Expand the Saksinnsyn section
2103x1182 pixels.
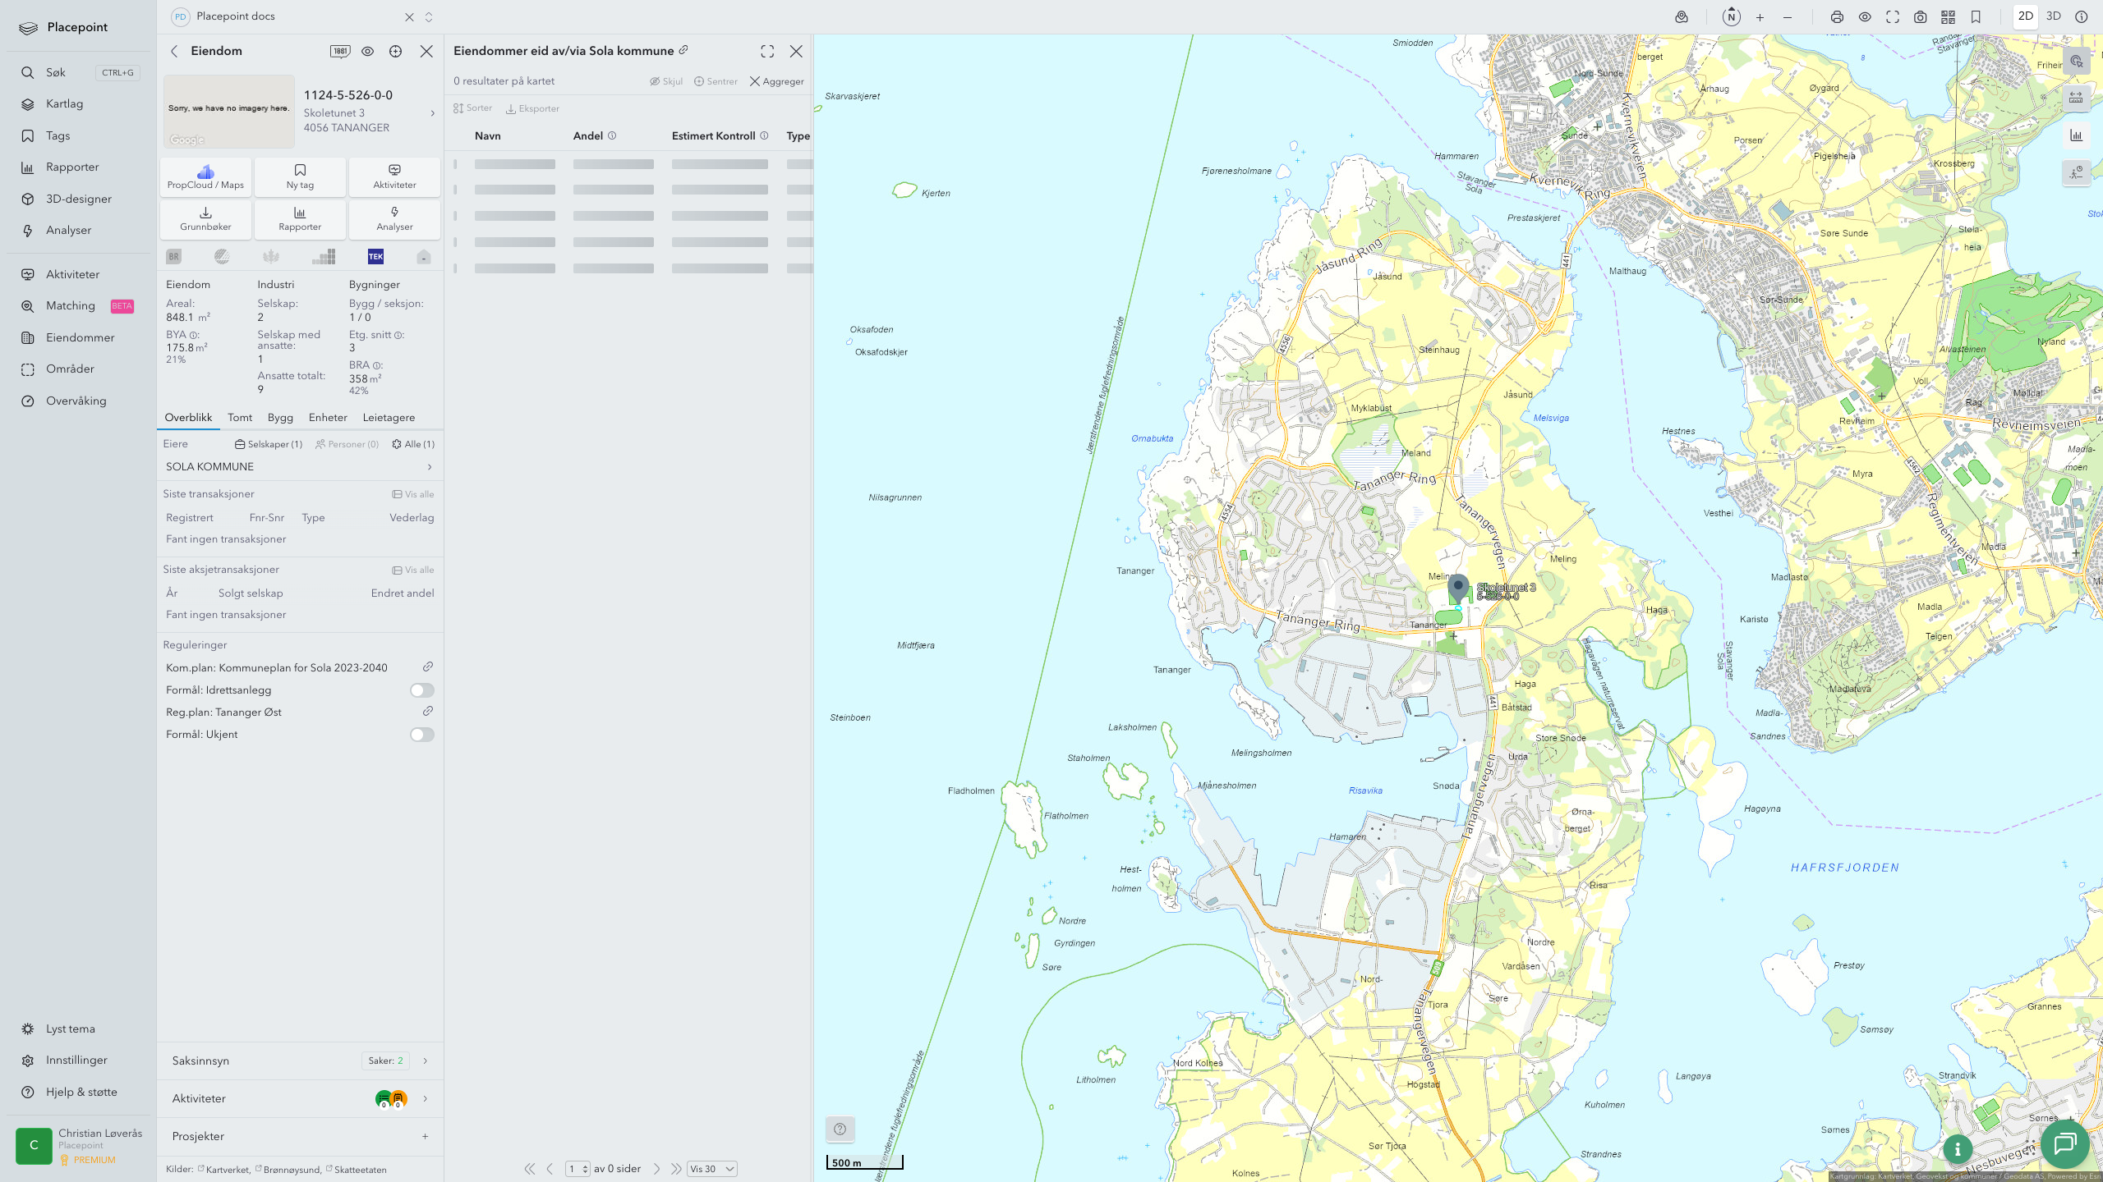(300, 1061)
